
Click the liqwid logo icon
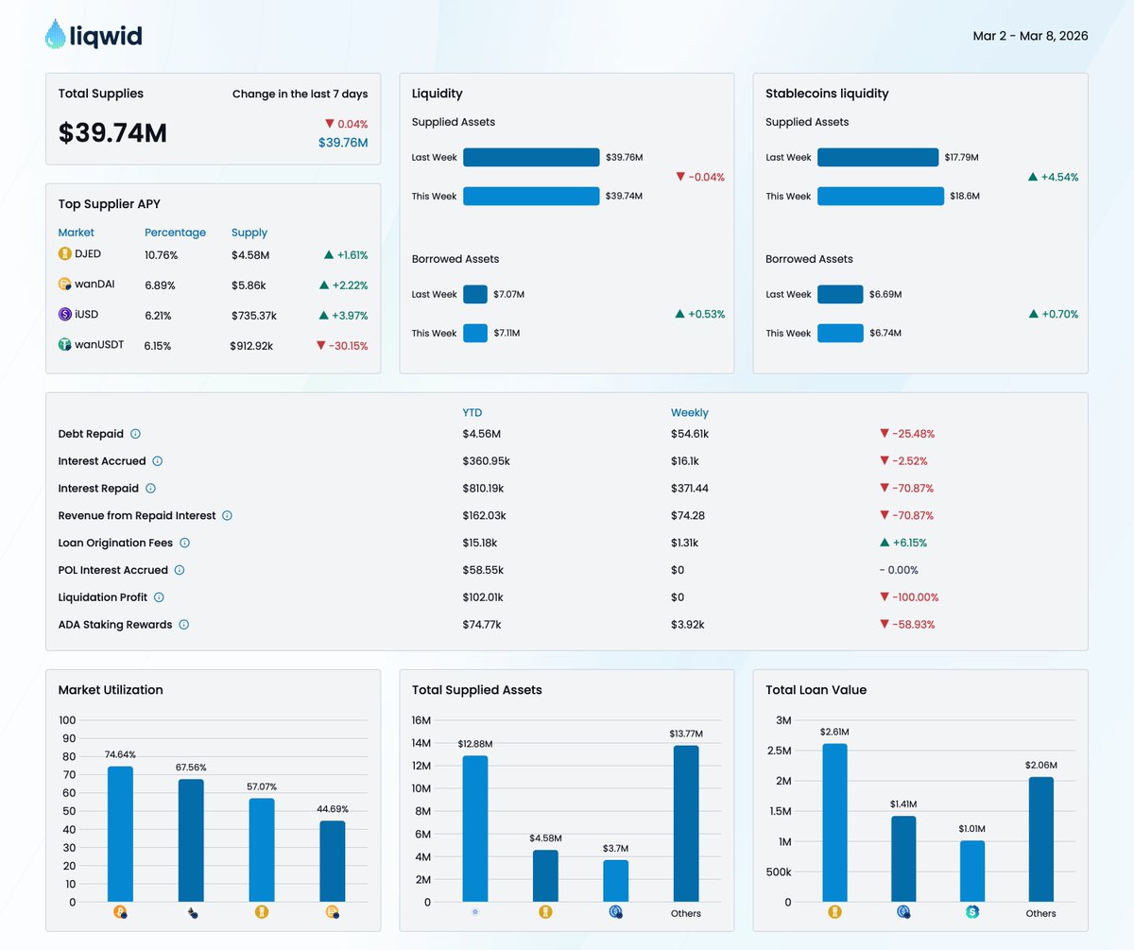(54, 33)
